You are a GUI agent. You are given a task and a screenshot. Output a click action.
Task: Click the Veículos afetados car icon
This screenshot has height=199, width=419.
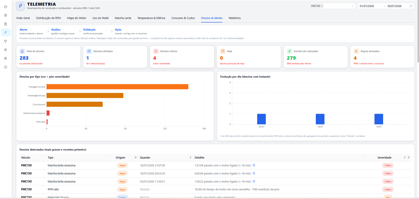(89, 51)
